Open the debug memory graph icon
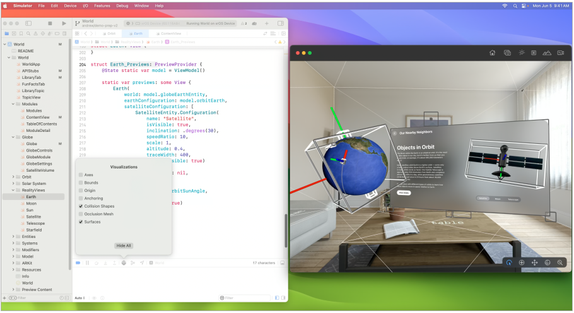Screen dimensions: 574x313 coord(133,263)
